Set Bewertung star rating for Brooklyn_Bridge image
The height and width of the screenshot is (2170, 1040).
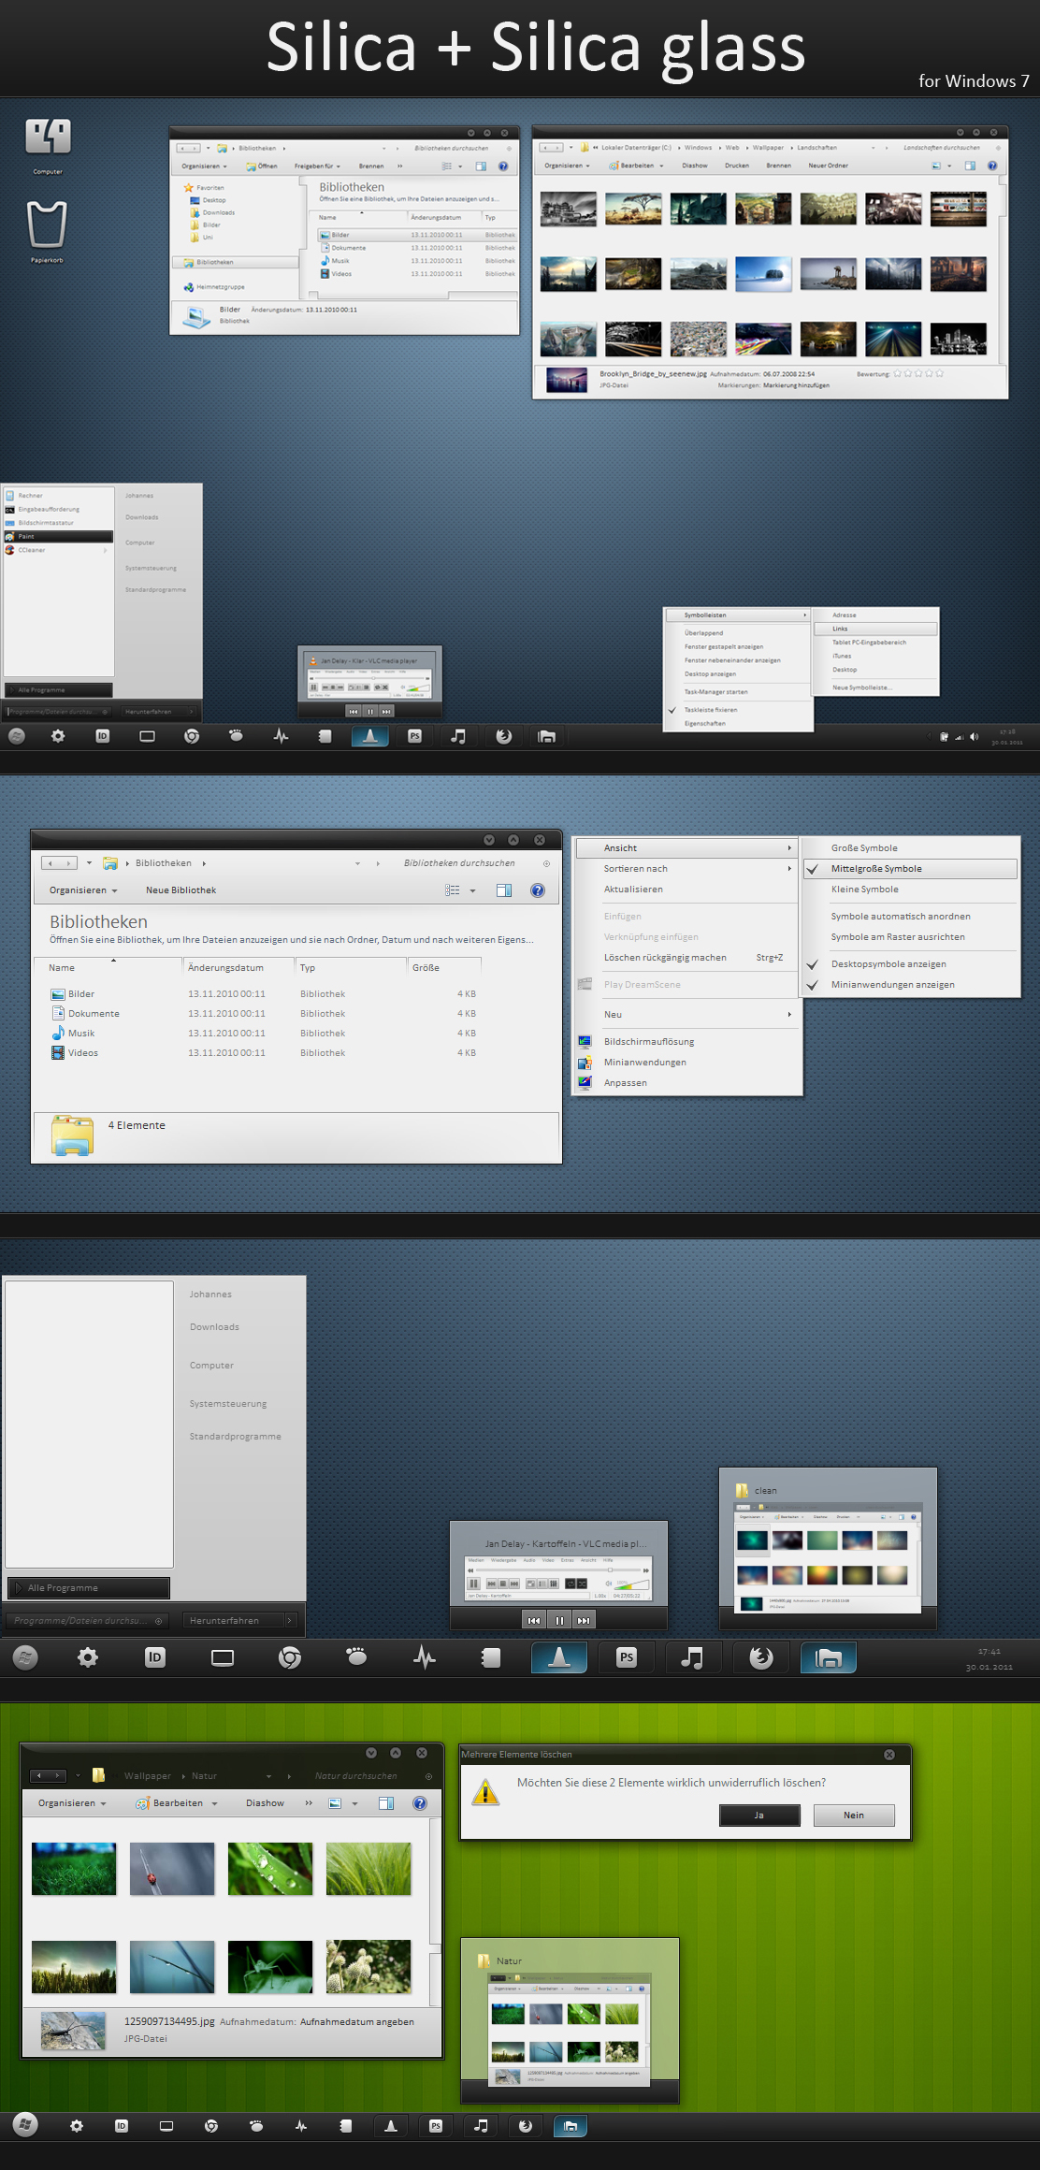click(918, 373)
